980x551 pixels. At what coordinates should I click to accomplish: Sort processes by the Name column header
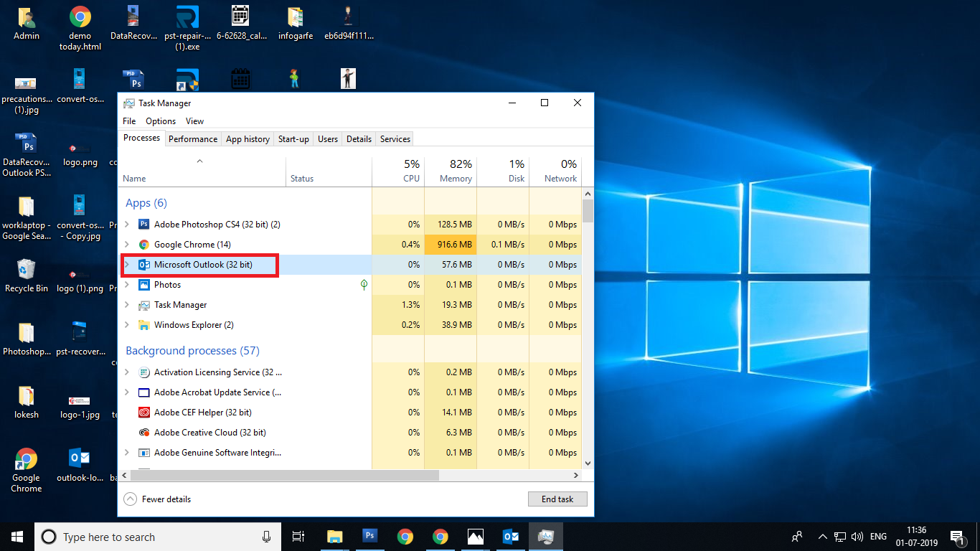[x=202, y=171]
